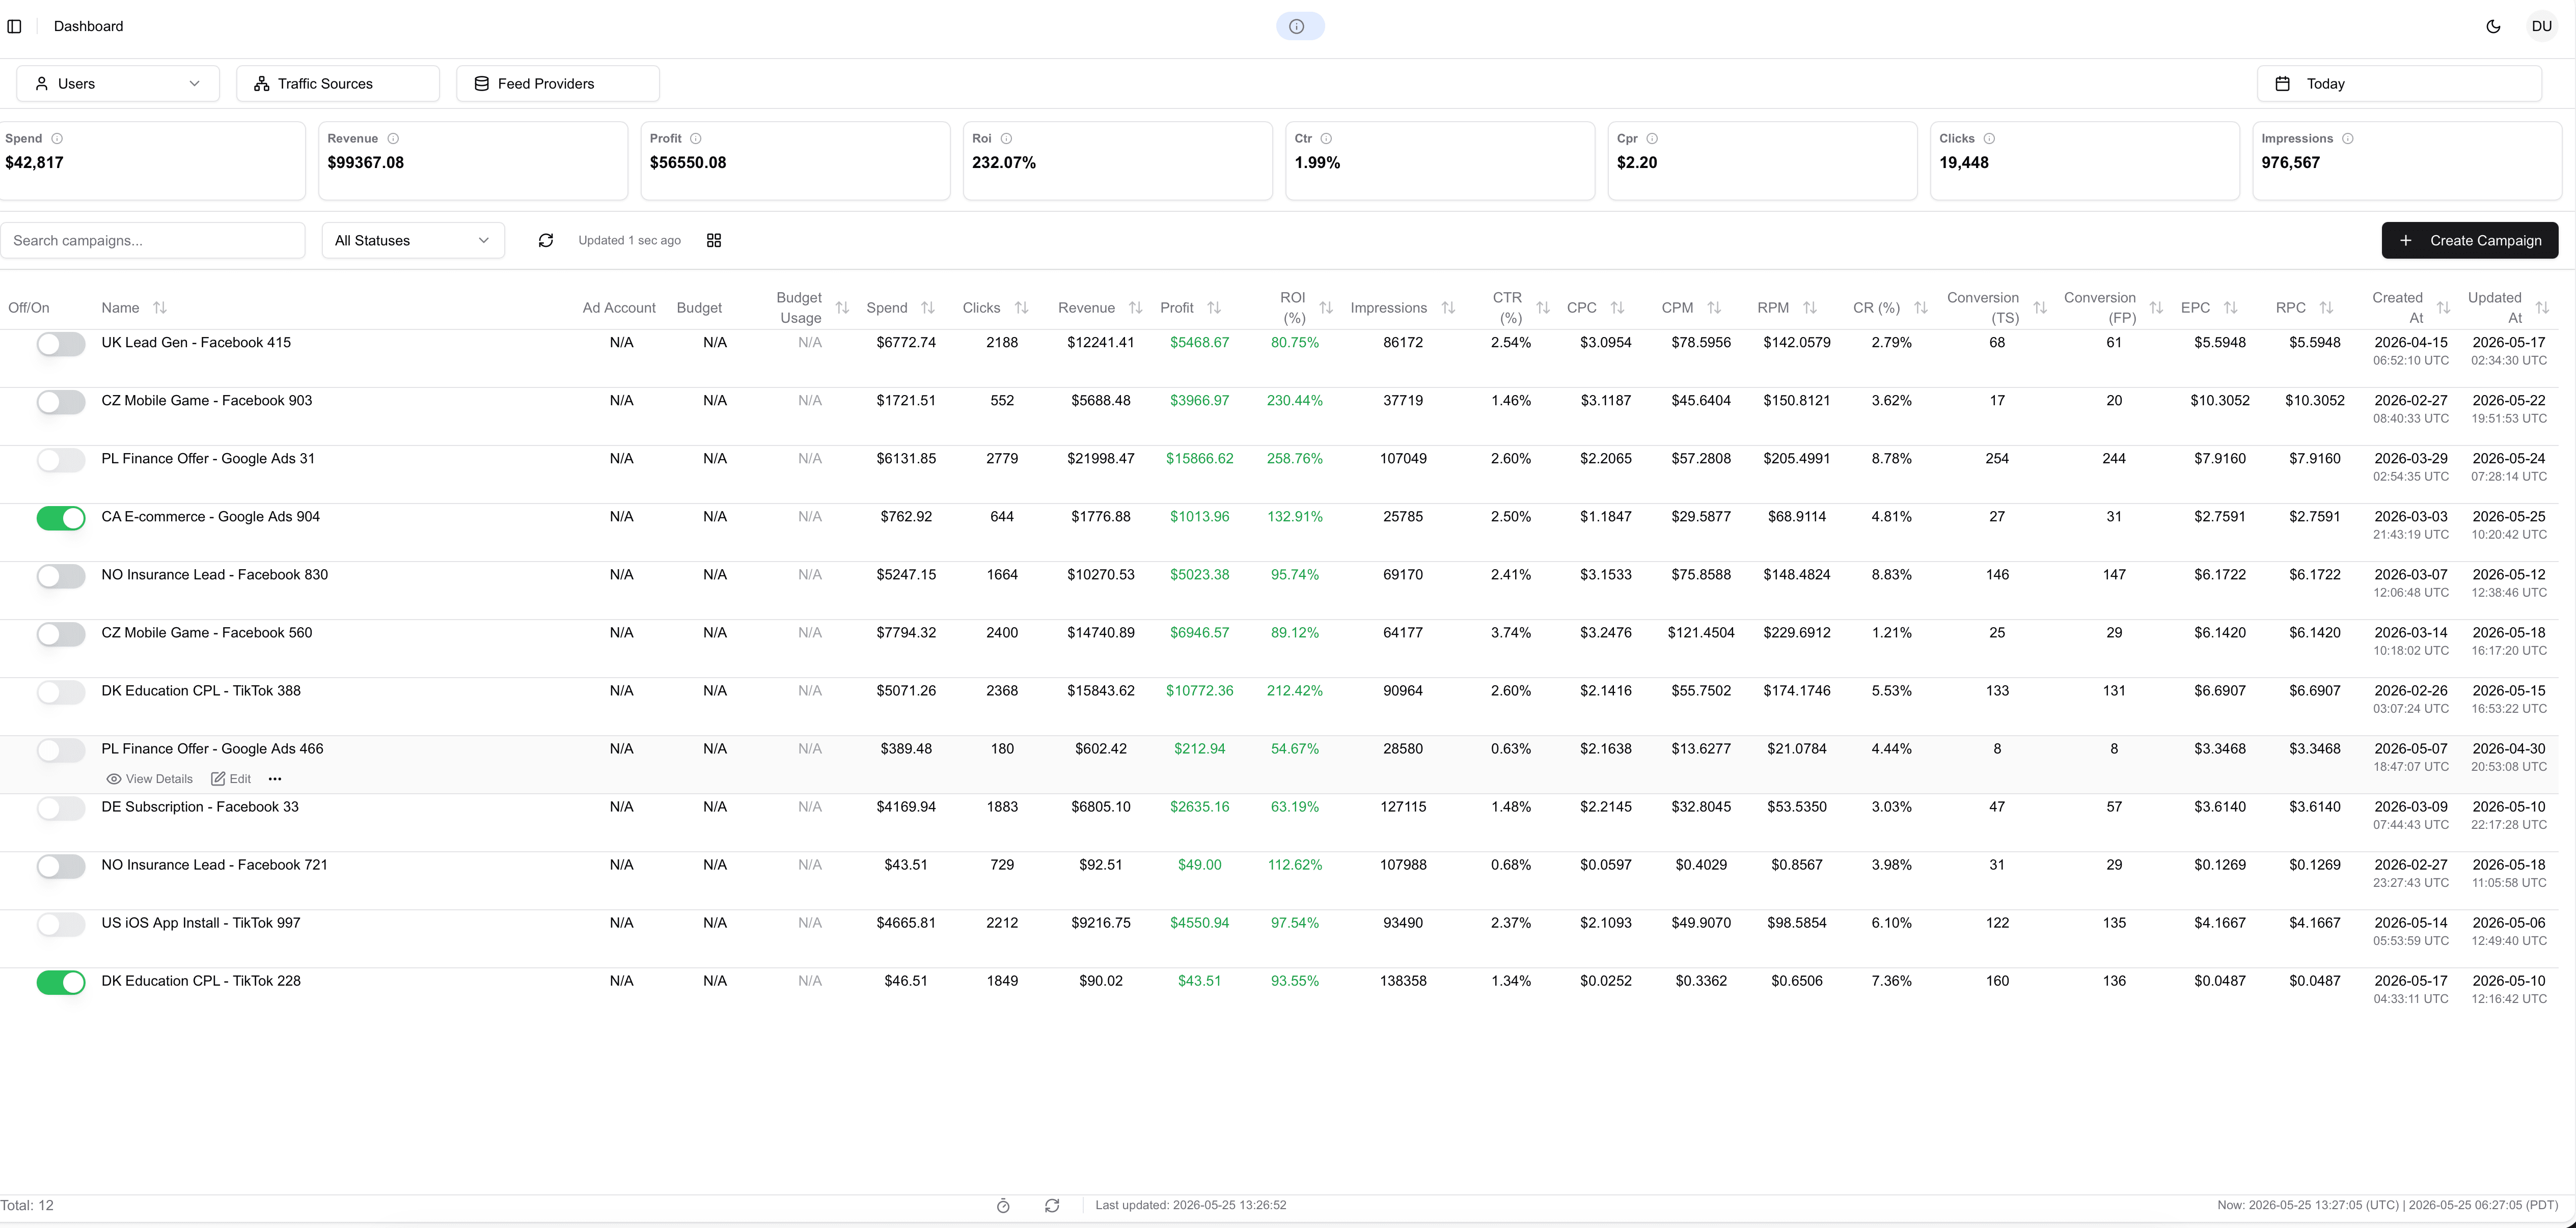Toggle the sidebar panel icon
The height and width of the screenshot is (1228, 2576).
(x=15, y=26)
